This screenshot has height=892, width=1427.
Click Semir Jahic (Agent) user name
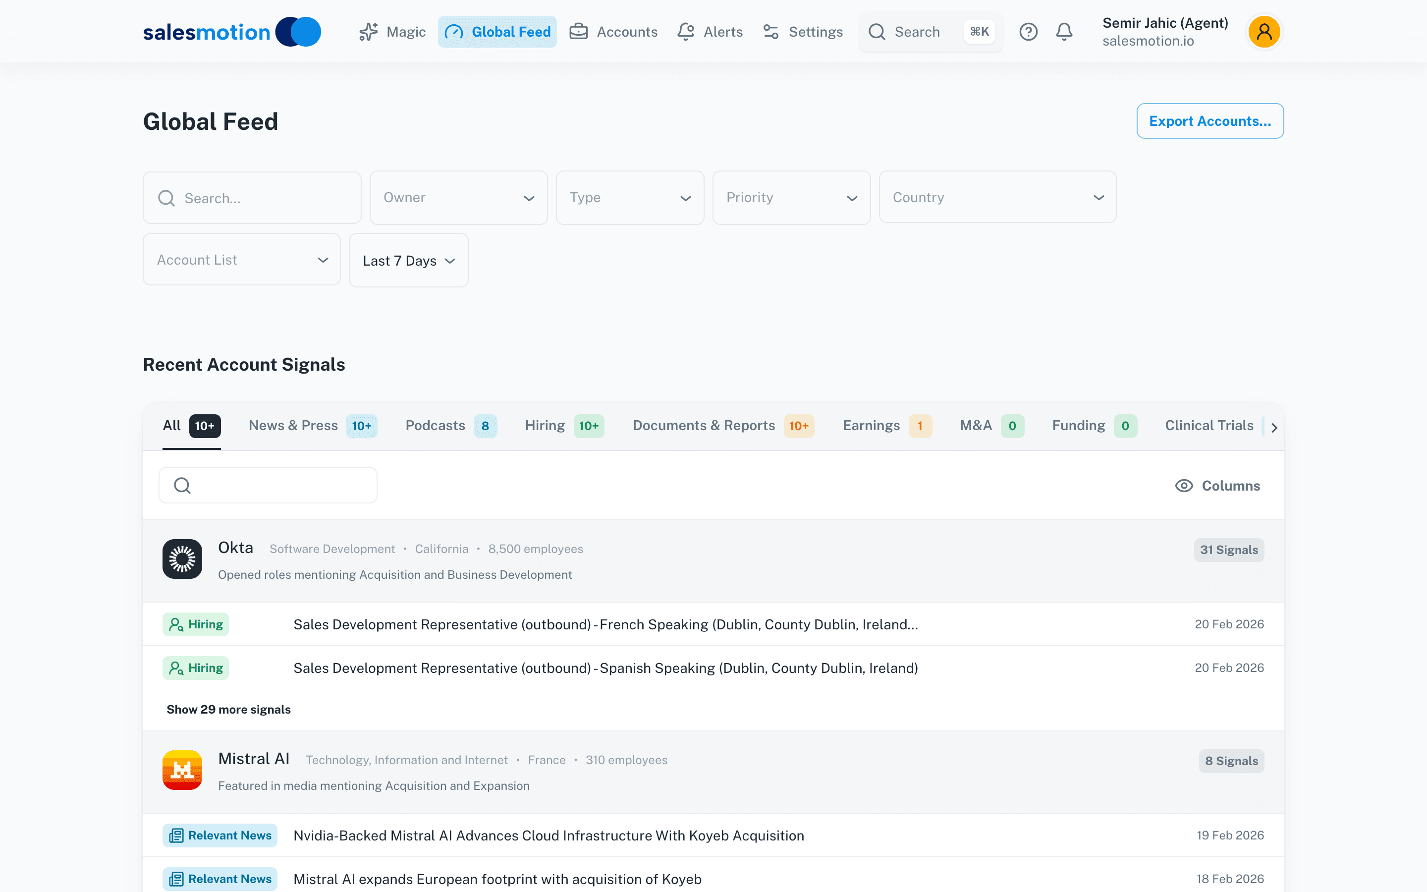tap(1165, 23)
